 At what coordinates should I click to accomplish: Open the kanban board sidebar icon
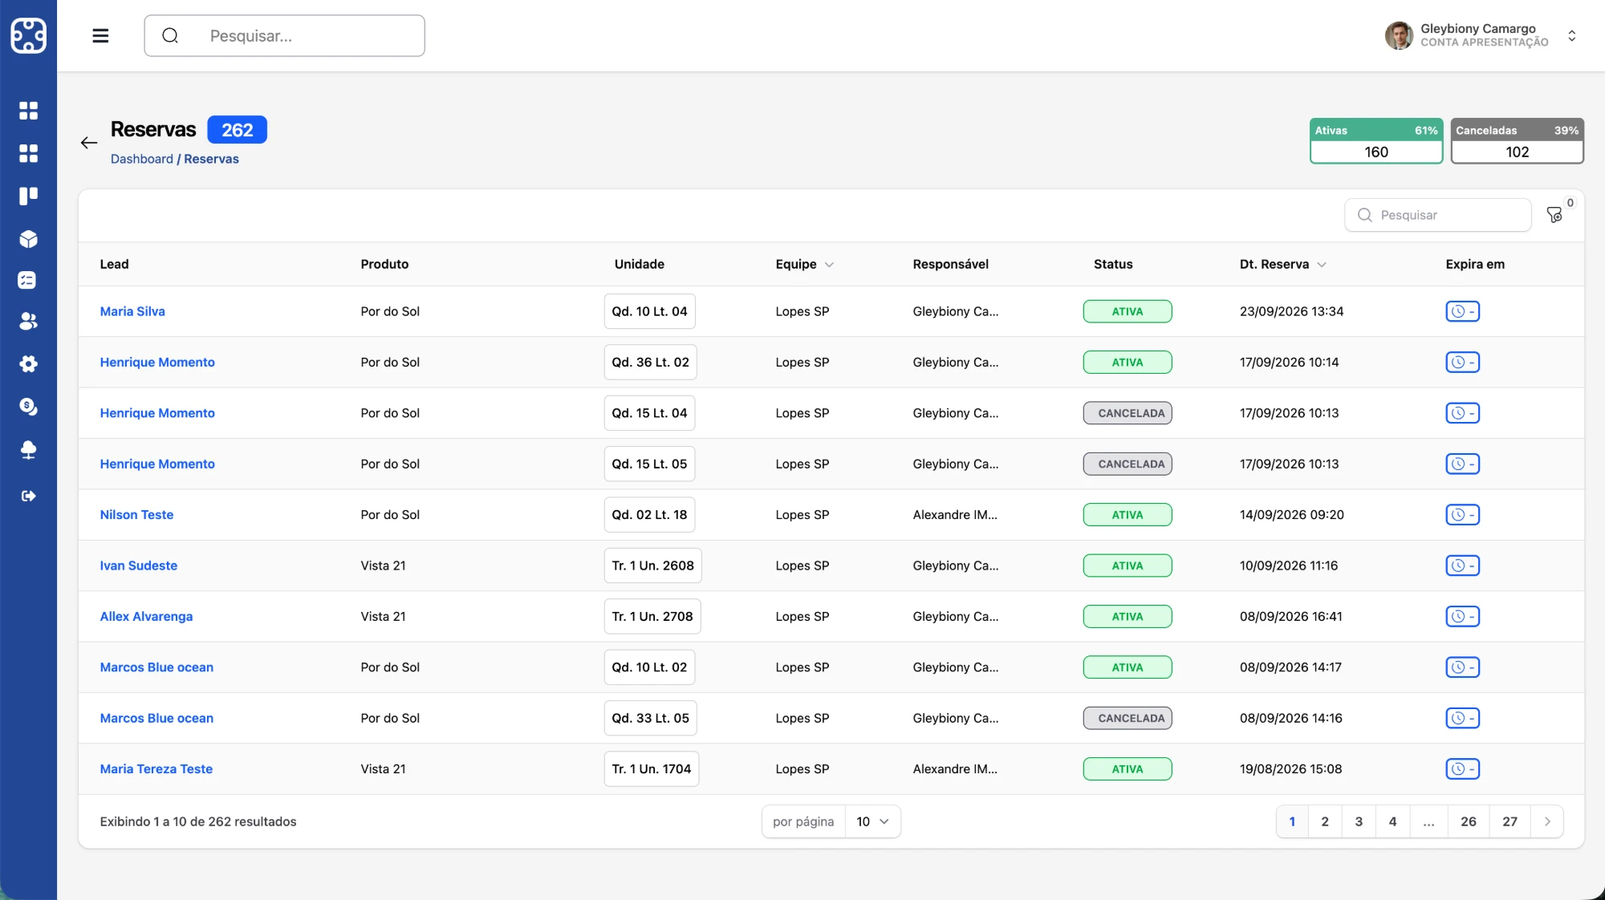(28, 196)
